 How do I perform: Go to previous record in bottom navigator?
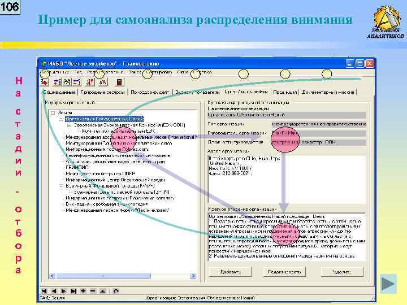pyautogui.click(x=54, y=291)
